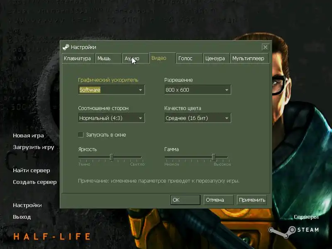Start a Новая игра from main menu
Screen dimensions: 332x249
[28, 136]
